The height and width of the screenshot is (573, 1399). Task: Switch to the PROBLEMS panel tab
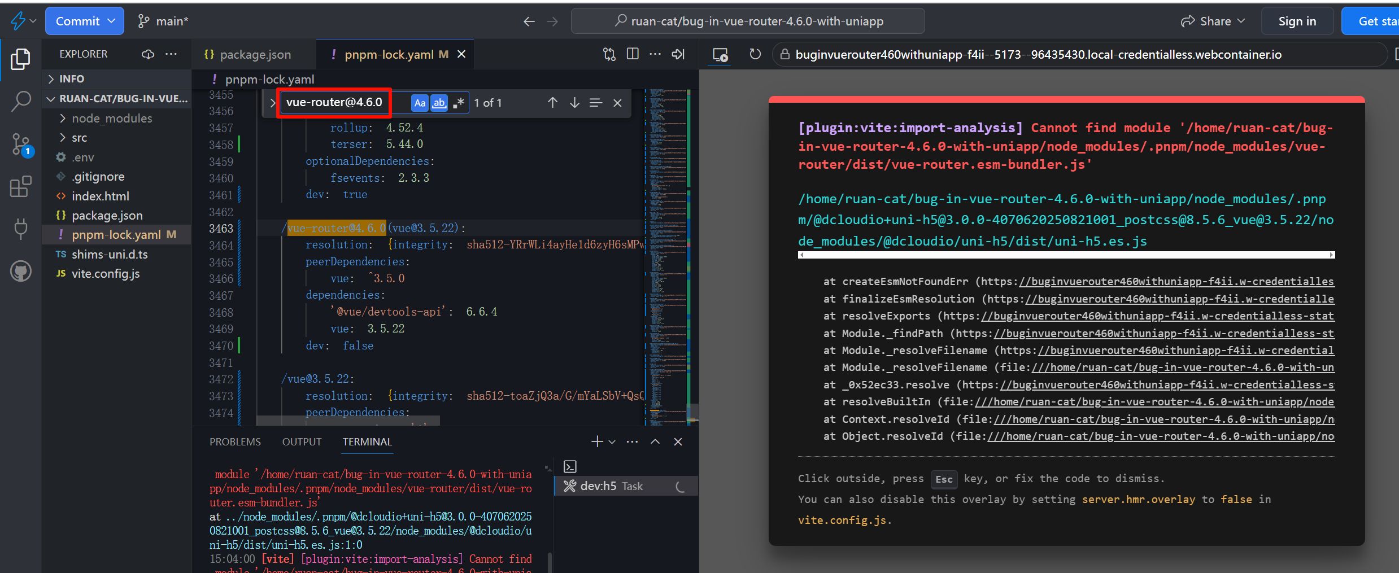coord(235,442)
